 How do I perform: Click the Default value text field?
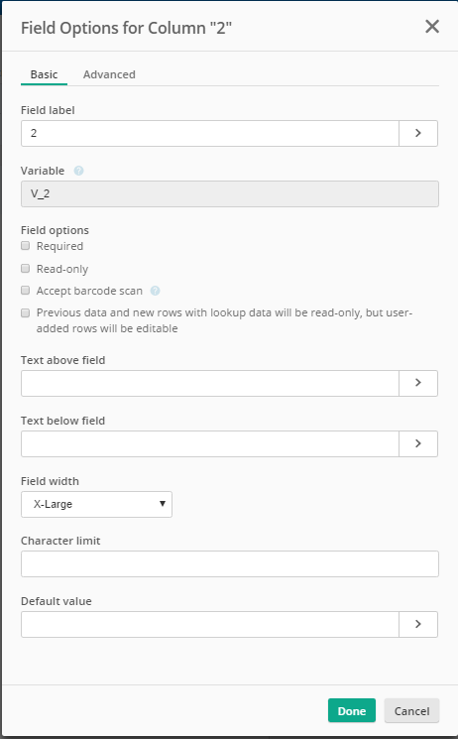click(x=210, y=625)
